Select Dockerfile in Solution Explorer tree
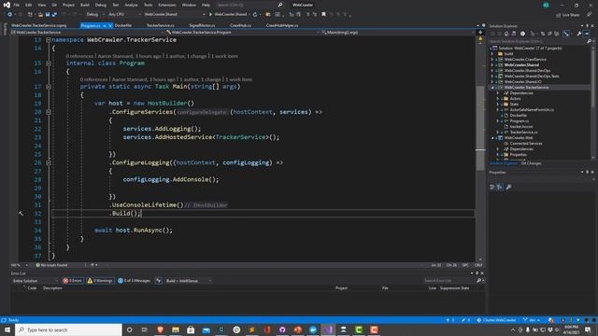This screenshot has height=336, width=598. click(519, 116)
